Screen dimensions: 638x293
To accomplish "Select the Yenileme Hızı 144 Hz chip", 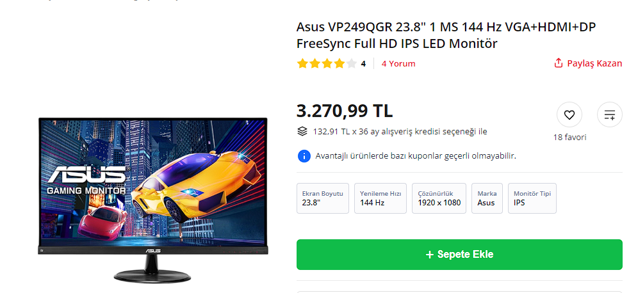I will coord(380,198).
